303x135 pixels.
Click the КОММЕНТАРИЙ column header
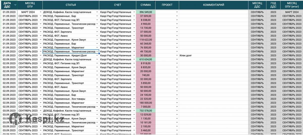[214, 5]
